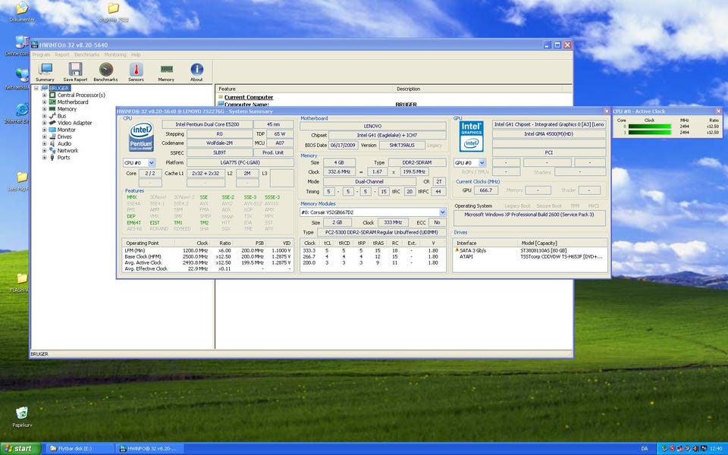The width and height of the screenshot is (728, 455).
Task: Open the Summary toolbar icon
Action: [45, 72]
